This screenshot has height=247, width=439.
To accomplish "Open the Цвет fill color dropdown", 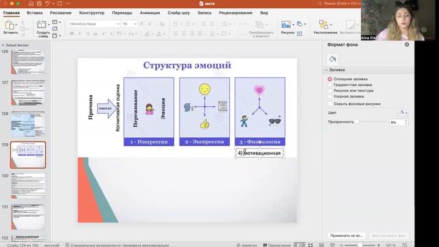I will tap(403, 113).
